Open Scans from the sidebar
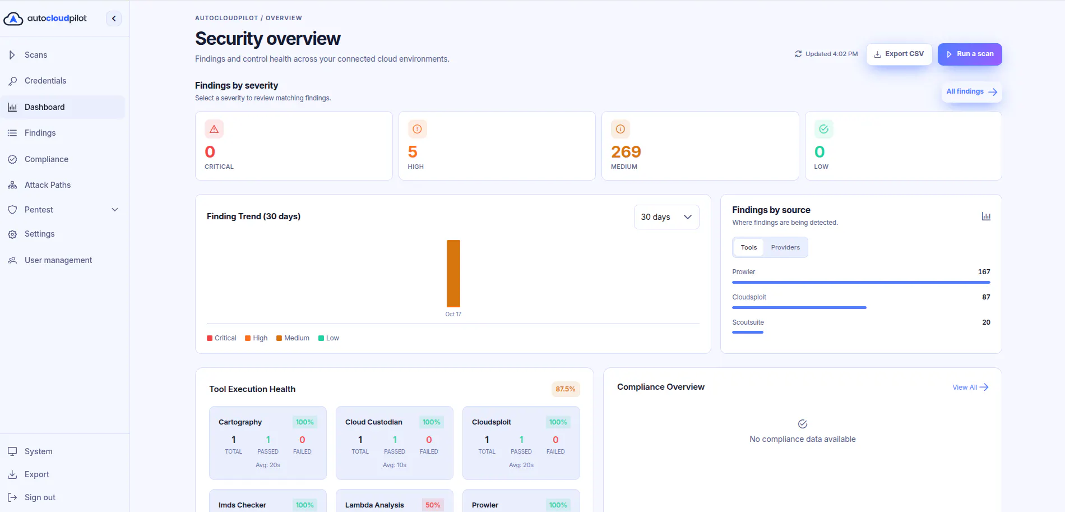Viewport: 1065px width, 512px height. click(63, 55)
